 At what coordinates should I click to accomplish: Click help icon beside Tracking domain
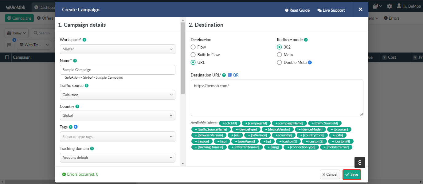(92, 149)
